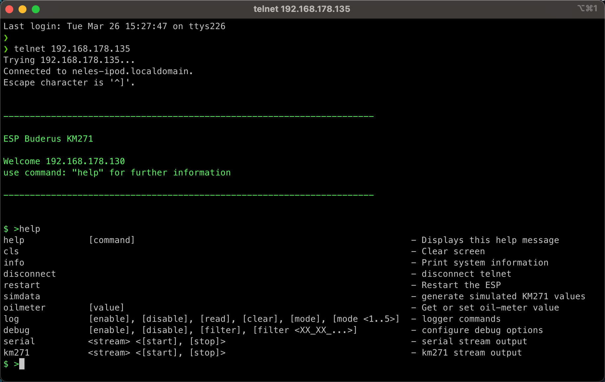
Task: Click '[mode <1..5>]' option in log row
Action: (366, 319)
